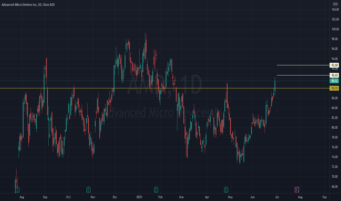Screen dimensions: 341x201
Task: Click the 104.00 price axis label
Action: point(335,10)
